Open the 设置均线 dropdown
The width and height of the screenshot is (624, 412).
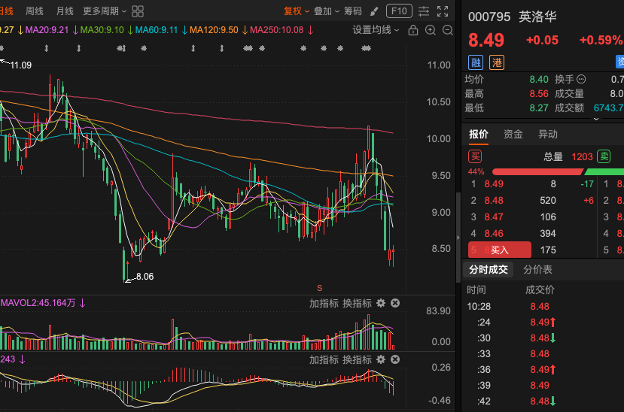click(376, 30)
